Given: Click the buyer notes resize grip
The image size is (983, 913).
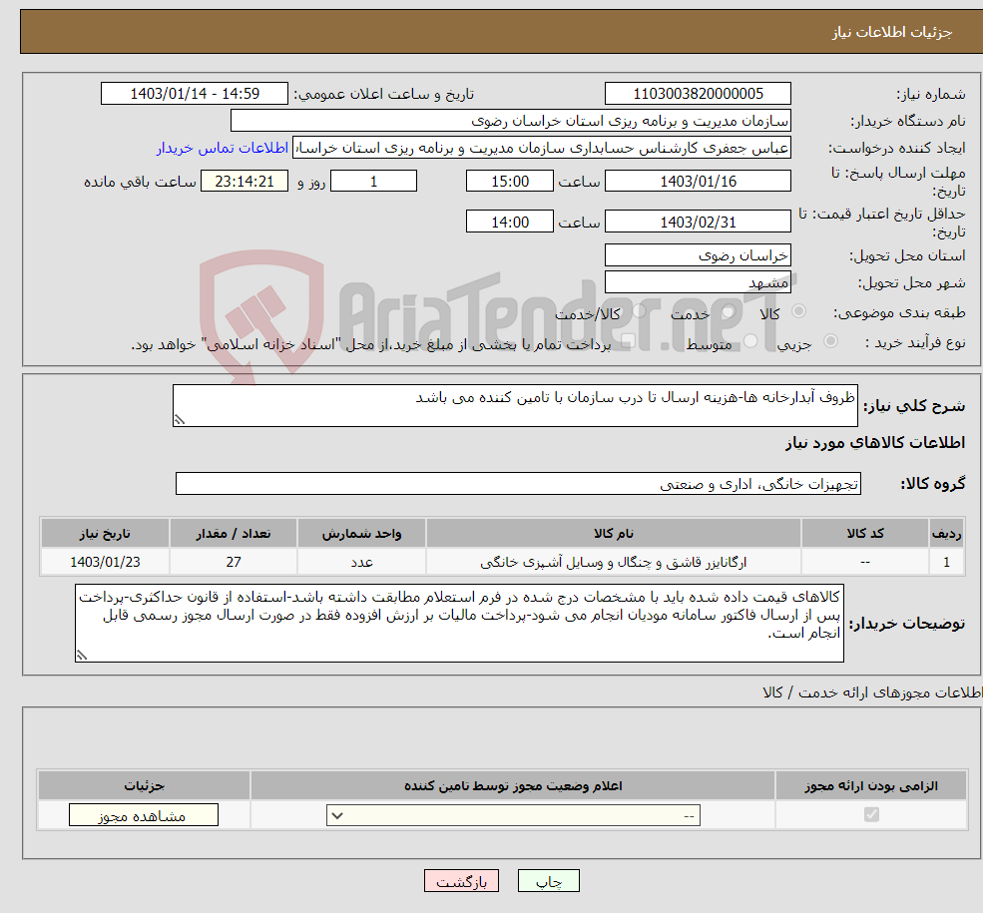Looking at the screenshot, I should (x=82, y=656).
